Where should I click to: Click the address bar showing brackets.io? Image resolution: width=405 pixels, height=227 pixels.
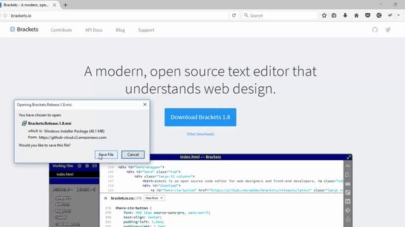tap(119, 16)
